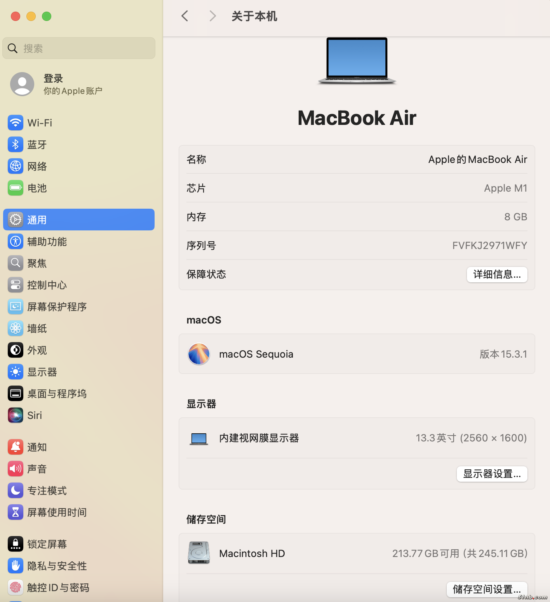Open 辅助功能 settings

click(x=47, y=241)
